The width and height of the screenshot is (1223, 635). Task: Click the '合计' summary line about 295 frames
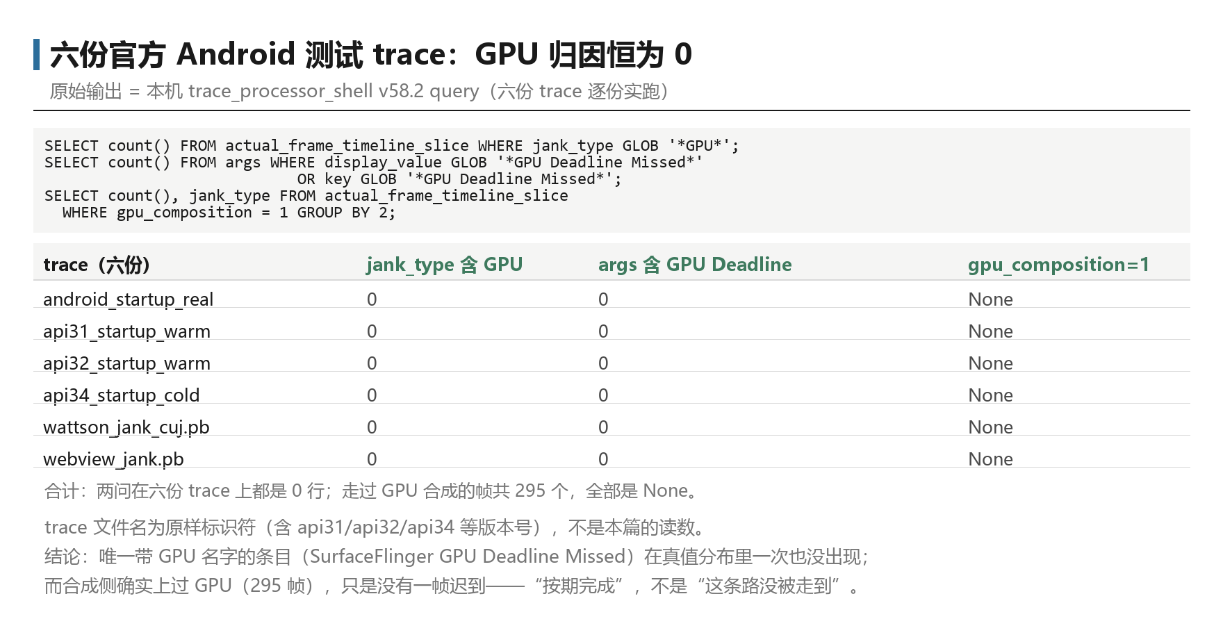point(371,491)
